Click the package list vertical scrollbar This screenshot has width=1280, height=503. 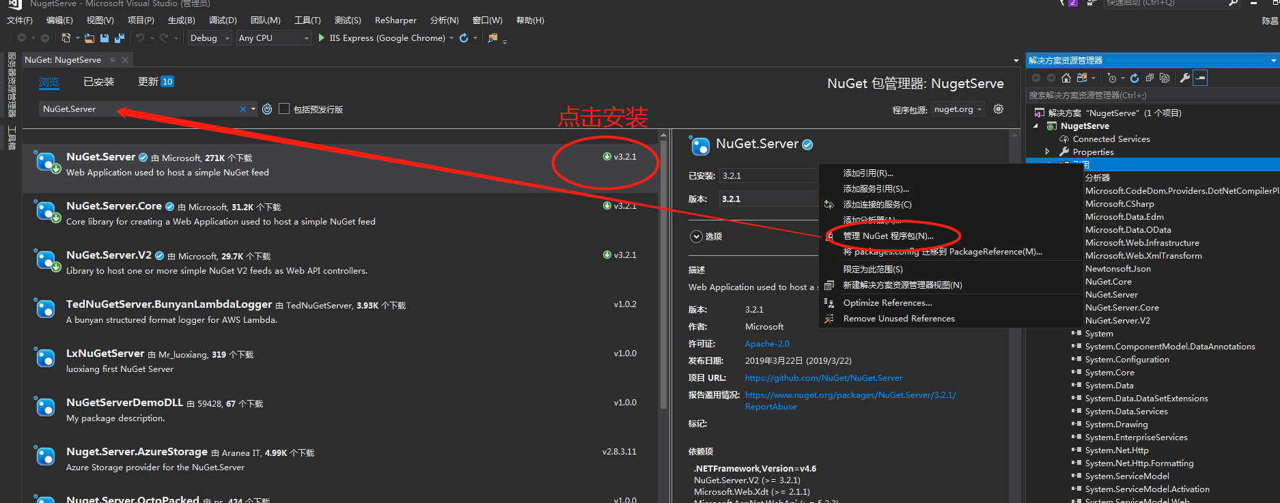tap(663, 273)
